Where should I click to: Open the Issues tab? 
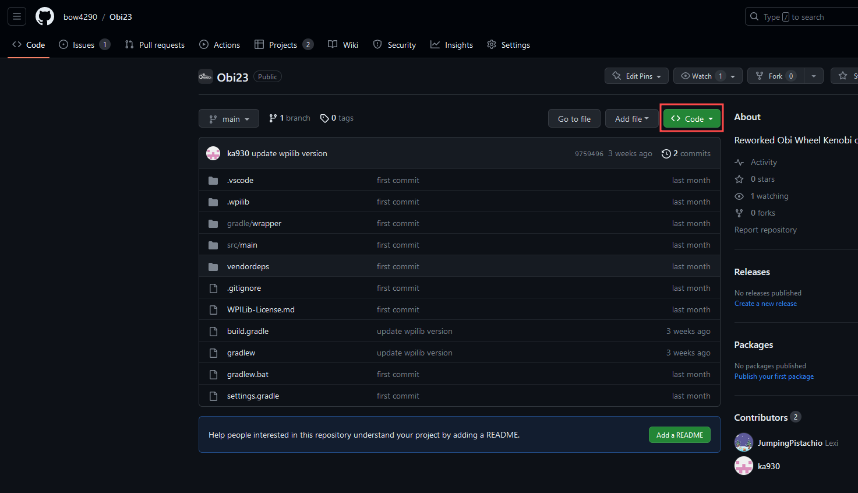pyautogui.click(x=84, y=45)
